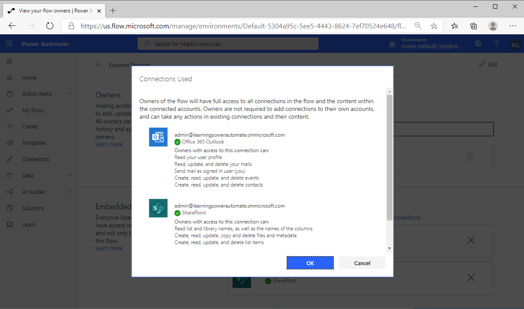Viewport: 524px width, 309px height.
Task: Expand the AI Builder chevron
Action: point(70,192)
